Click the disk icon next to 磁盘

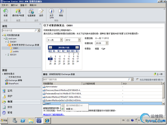103,49
